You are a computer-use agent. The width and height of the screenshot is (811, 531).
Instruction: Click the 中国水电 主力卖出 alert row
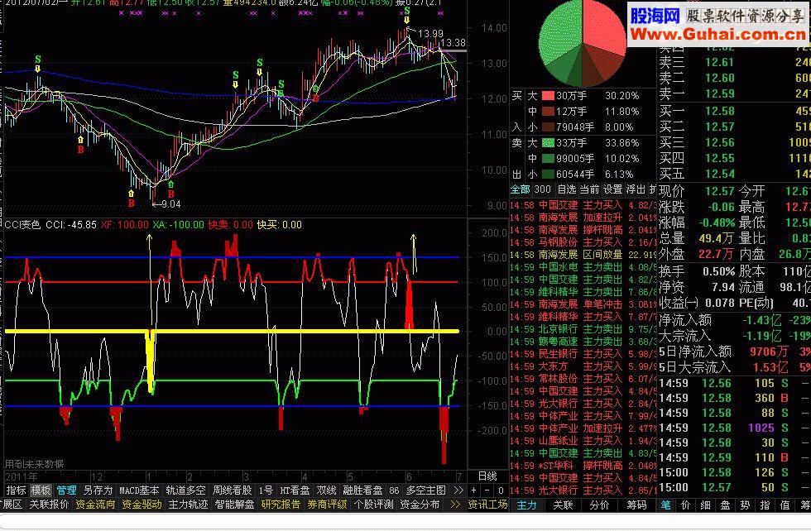coord(583,267)
